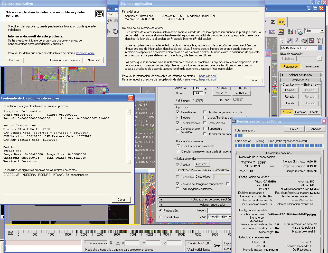Click Cancelar in the rendering dialog
The image size is (328, 253).
315,129
